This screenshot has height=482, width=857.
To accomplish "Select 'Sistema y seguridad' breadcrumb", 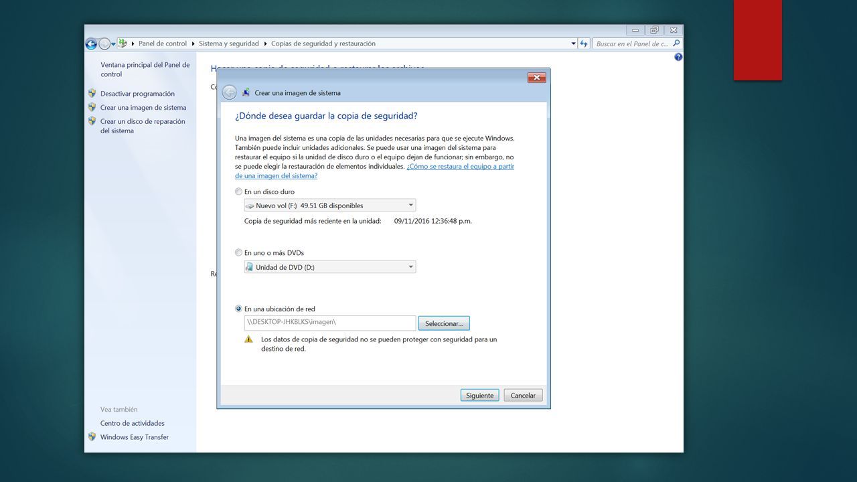I will (228, 44).
